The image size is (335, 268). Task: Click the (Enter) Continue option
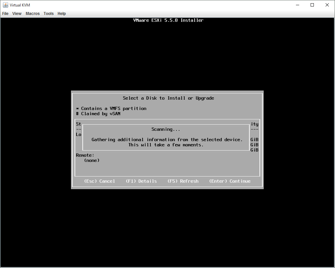click(230, 181)
